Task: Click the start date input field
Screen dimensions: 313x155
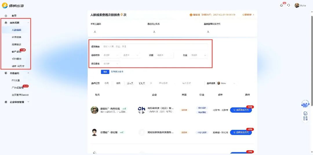Action: coord(163,83)
